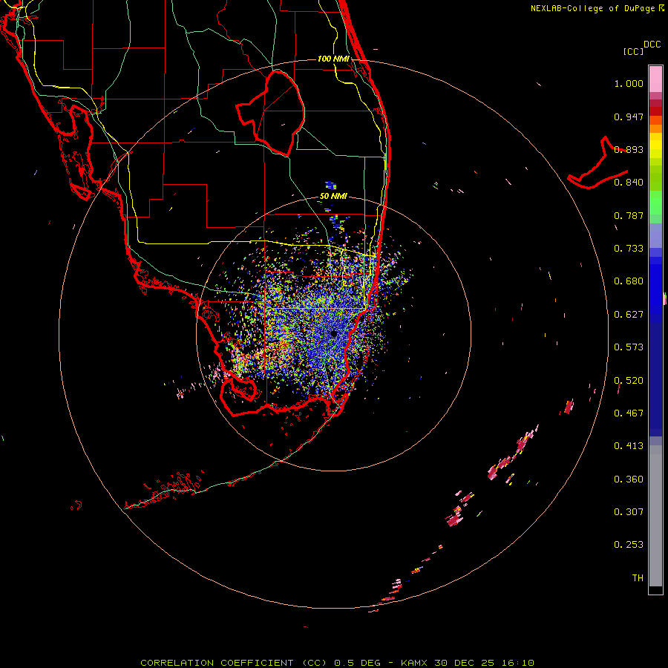
Task: Click the 0.947 legend value
Action: 629,117
